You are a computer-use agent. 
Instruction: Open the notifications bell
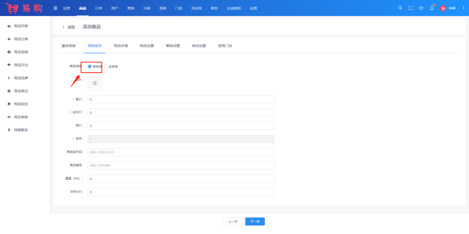432,8
